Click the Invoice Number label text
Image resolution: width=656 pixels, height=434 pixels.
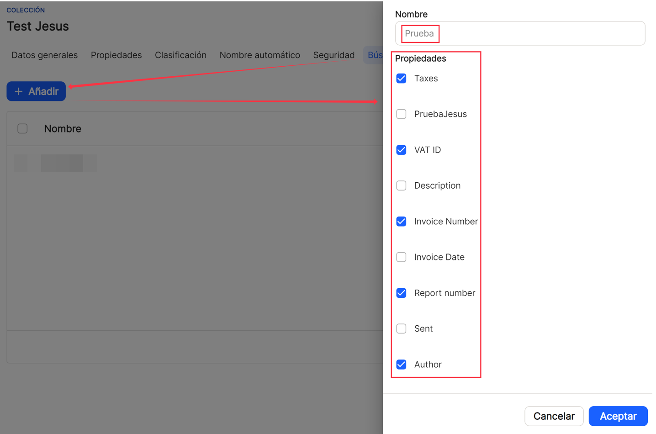tap(446, 222)
